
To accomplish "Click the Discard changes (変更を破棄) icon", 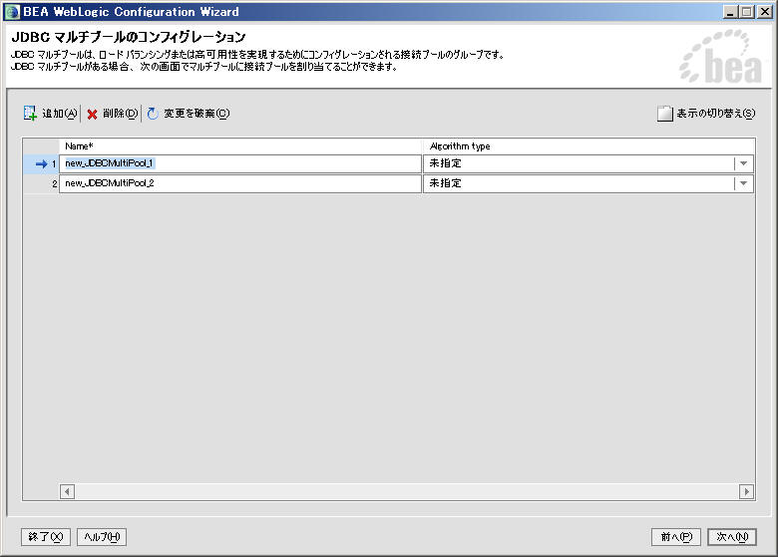I will click(x=153, y=114).
